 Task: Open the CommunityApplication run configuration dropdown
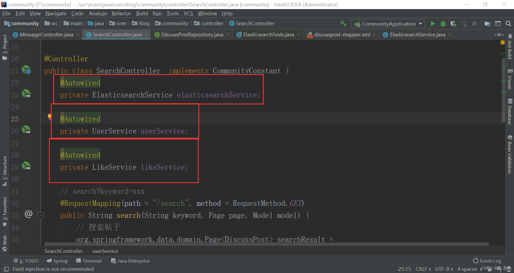coord(388,24)
